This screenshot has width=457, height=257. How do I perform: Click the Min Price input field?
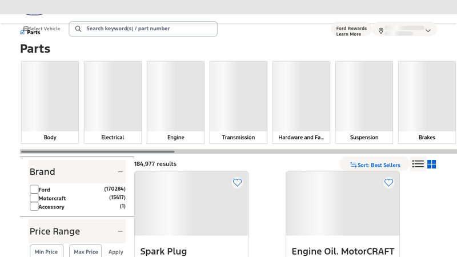pyautogui.click(x=47, y=251)
